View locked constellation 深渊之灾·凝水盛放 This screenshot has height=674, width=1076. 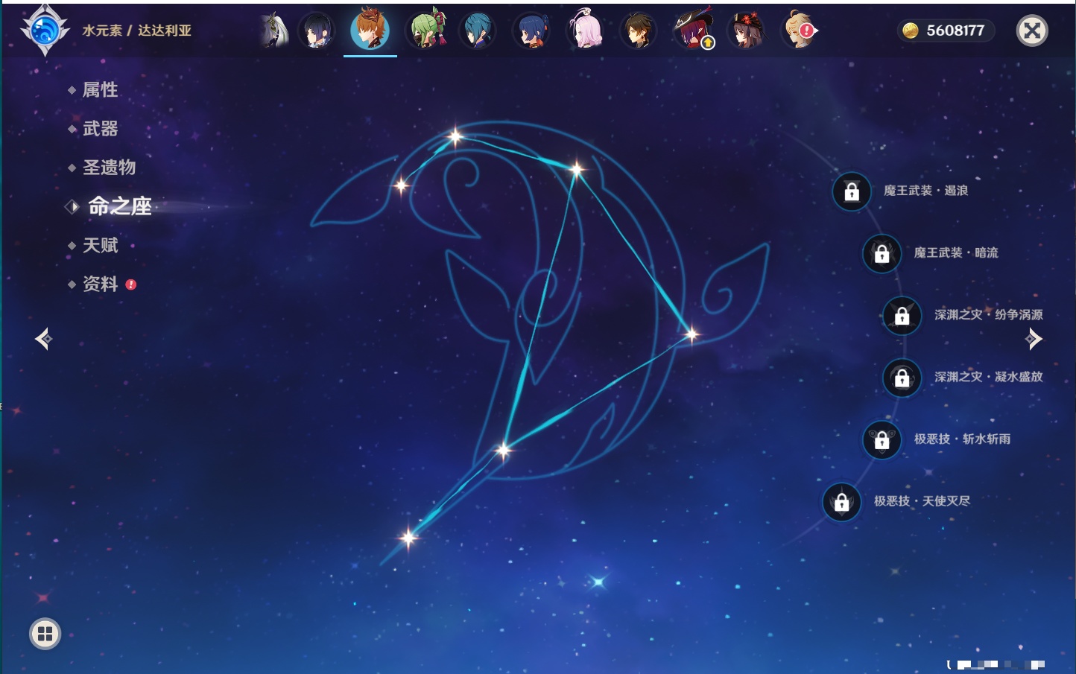pos(902,378)
